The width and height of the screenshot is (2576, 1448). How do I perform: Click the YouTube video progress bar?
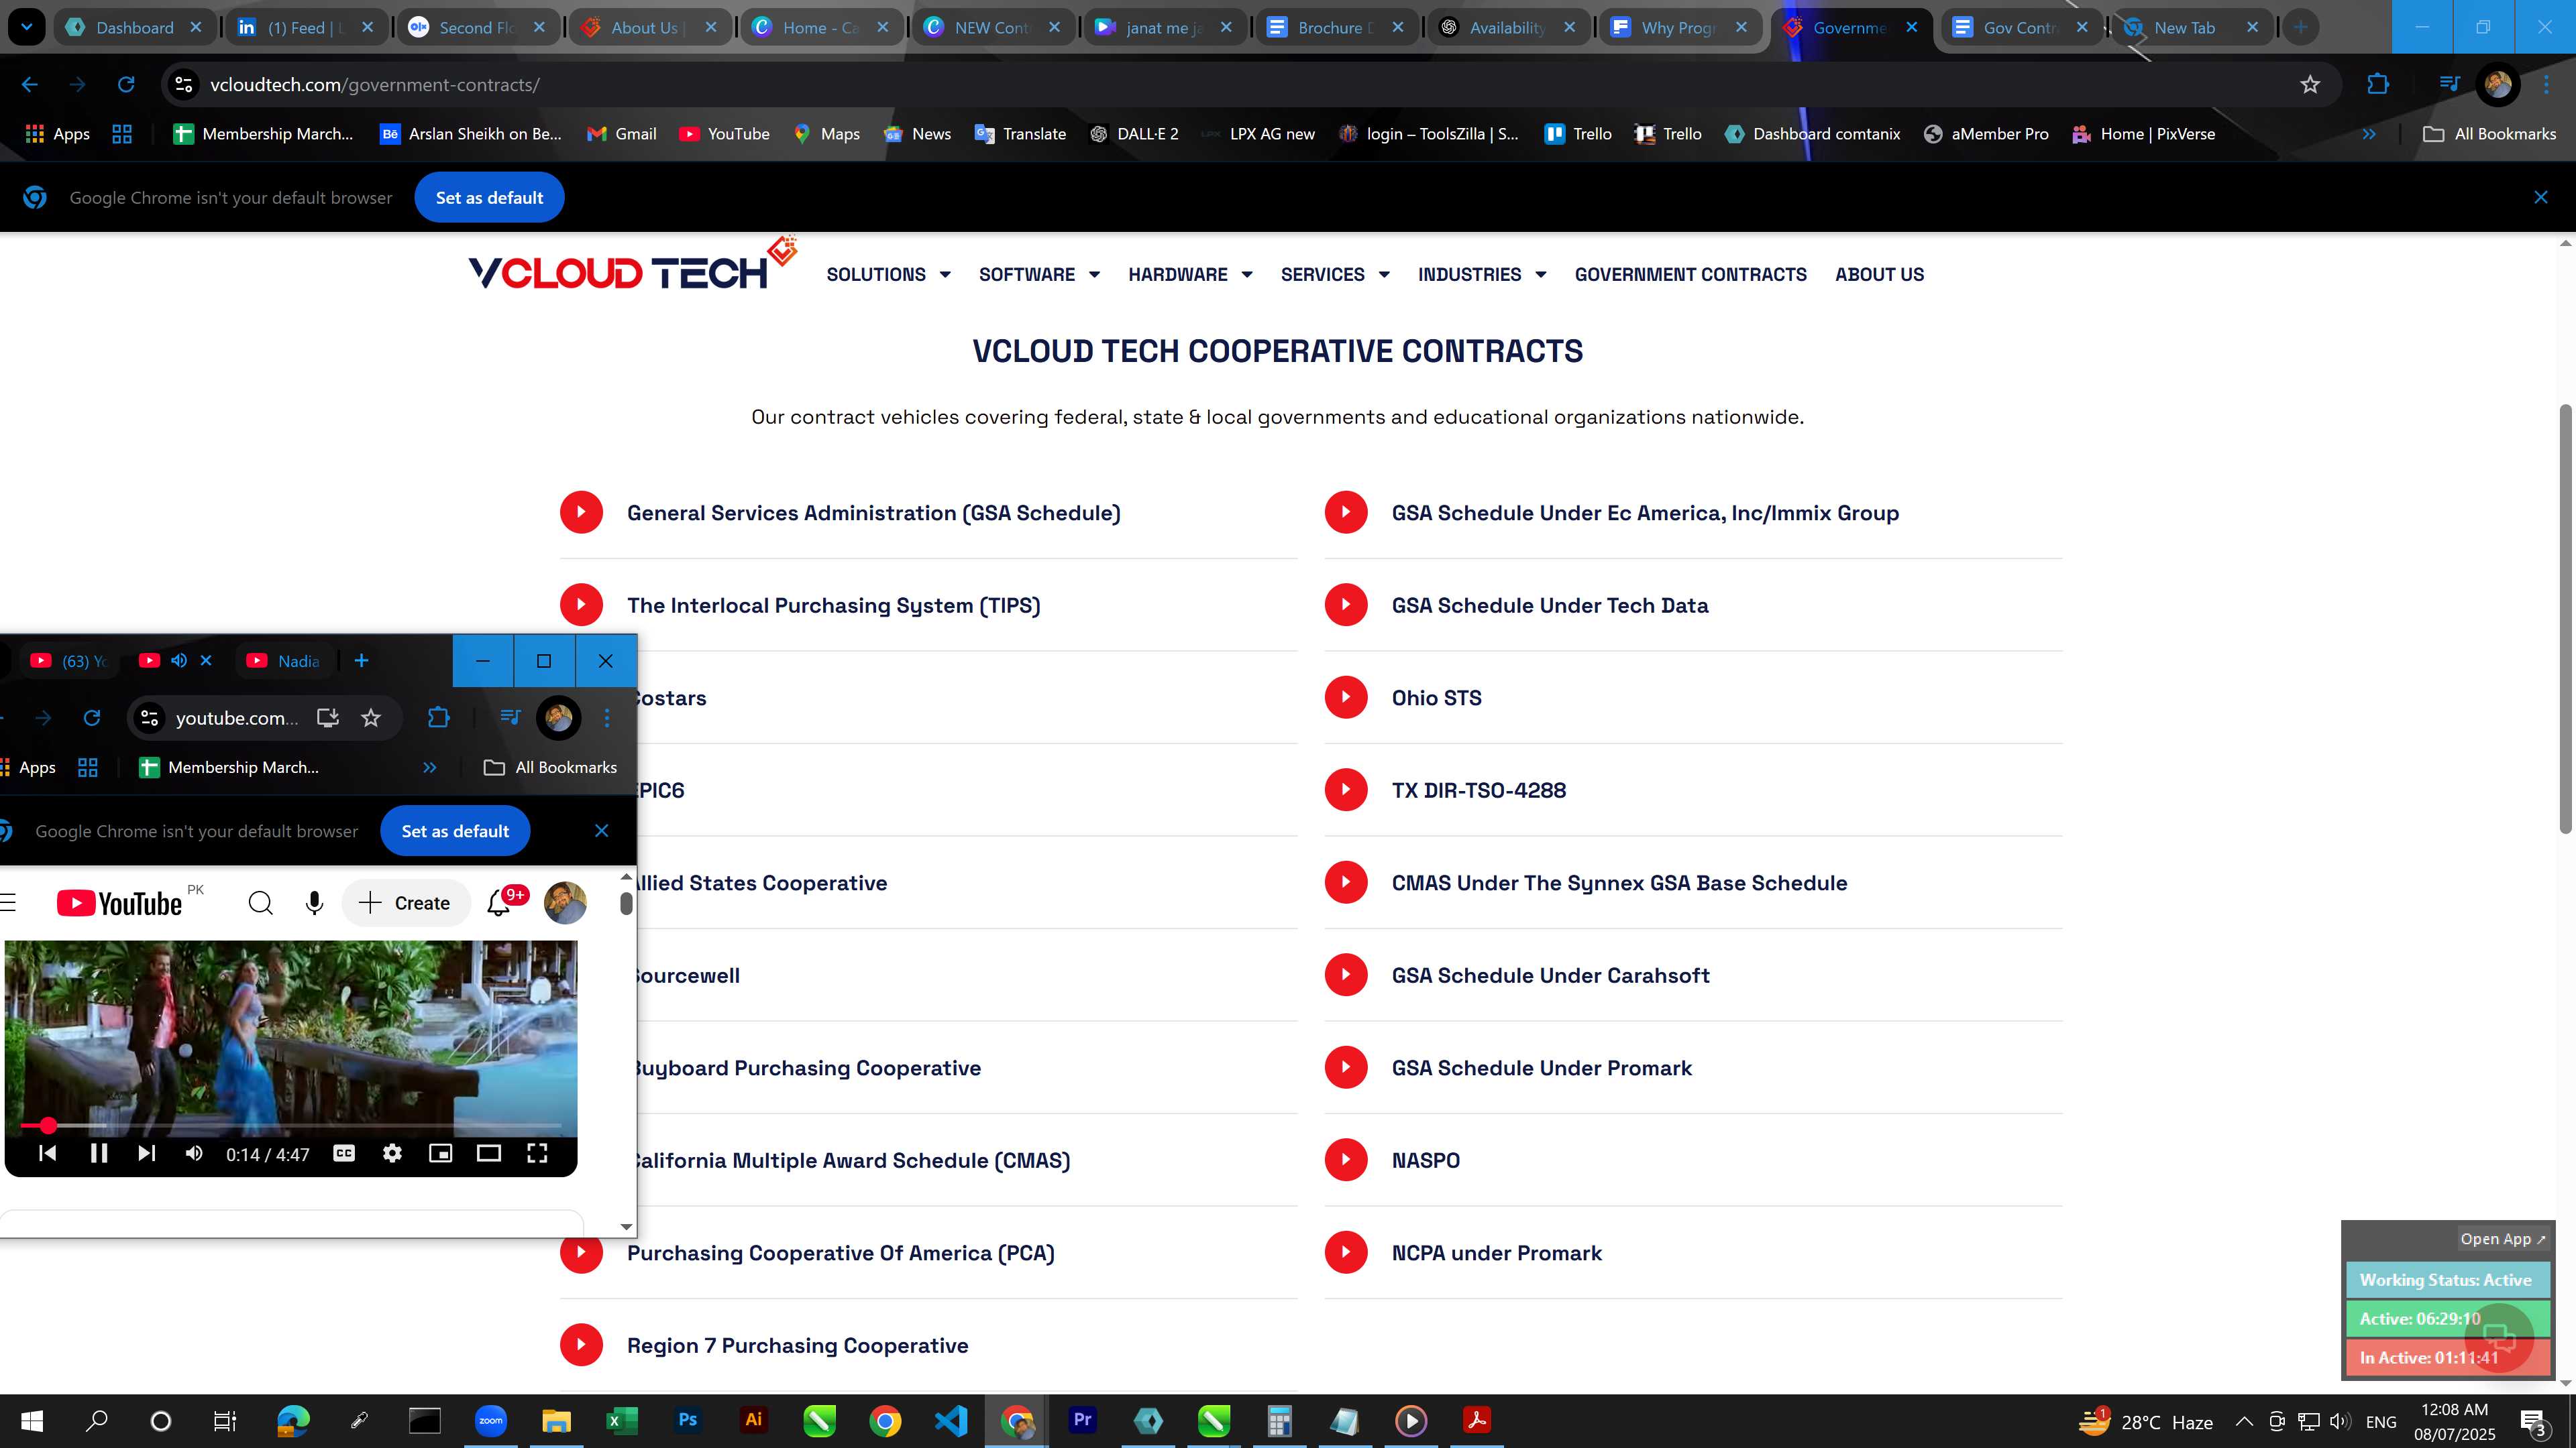pyautogui.click(x=290, y=1126)
